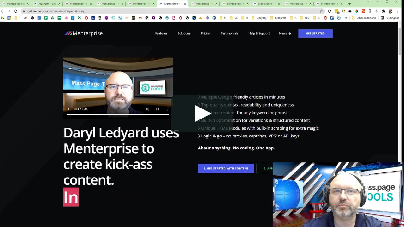Mute the embedded video with speaker icon
This screenshot has height=227, width=404.
147,109
